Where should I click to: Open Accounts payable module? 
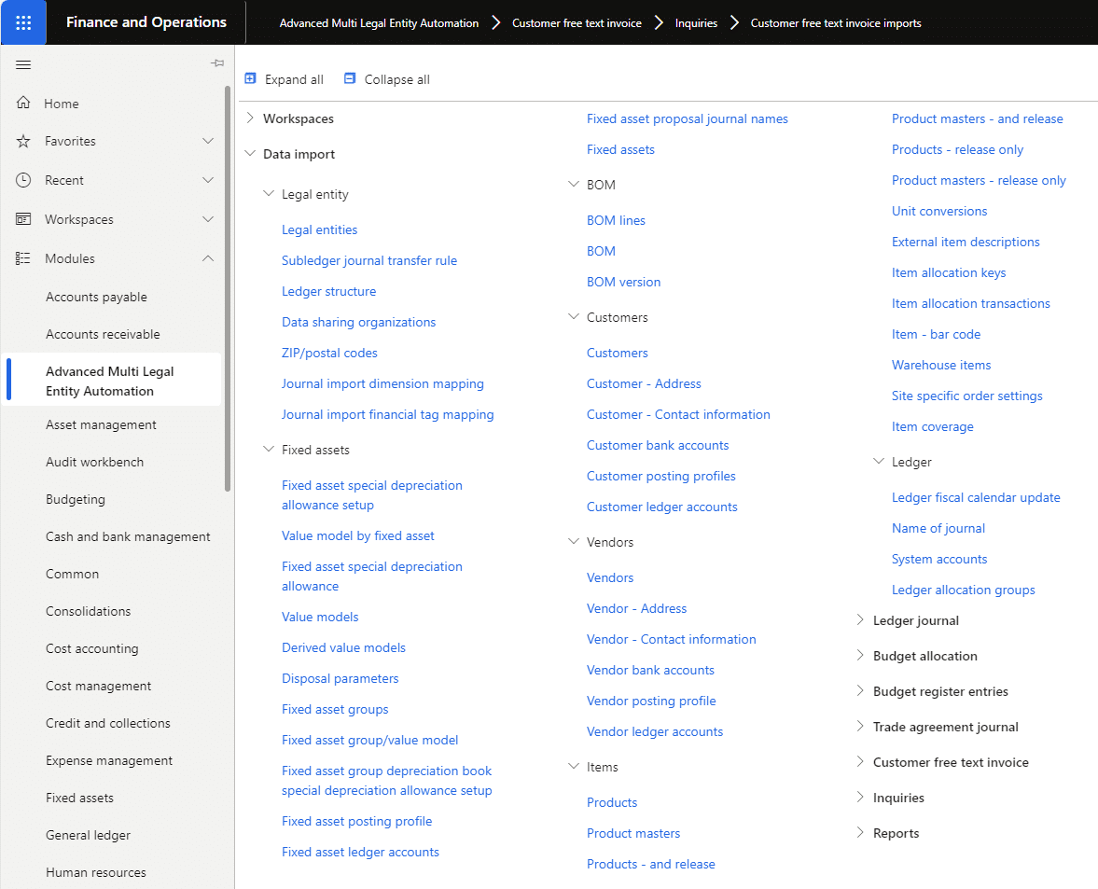pyautogui.click(x=97, y=297)
